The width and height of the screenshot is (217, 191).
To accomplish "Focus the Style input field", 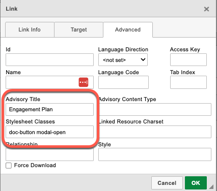I will coord(155,154).
